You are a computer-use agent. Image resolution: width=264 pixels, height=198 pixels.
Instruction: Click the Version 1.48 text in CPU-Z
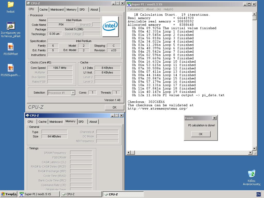(112, 100)
